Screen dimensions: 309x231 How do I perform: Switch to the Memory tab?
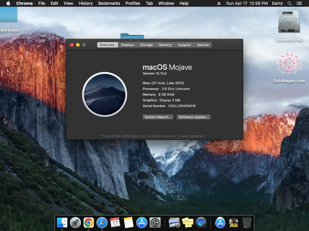165,45
